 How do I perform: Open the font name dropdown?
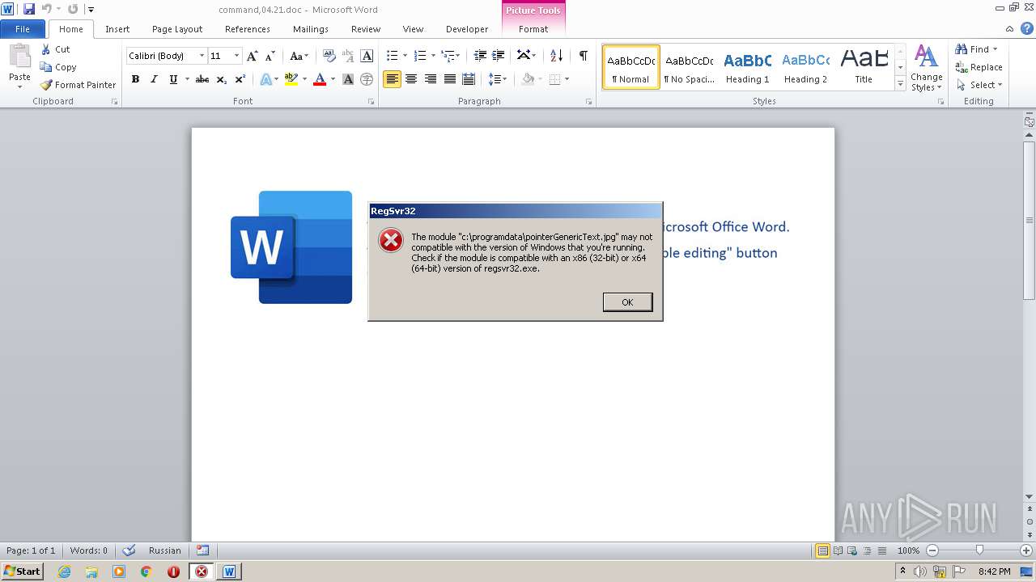[202, 56]
